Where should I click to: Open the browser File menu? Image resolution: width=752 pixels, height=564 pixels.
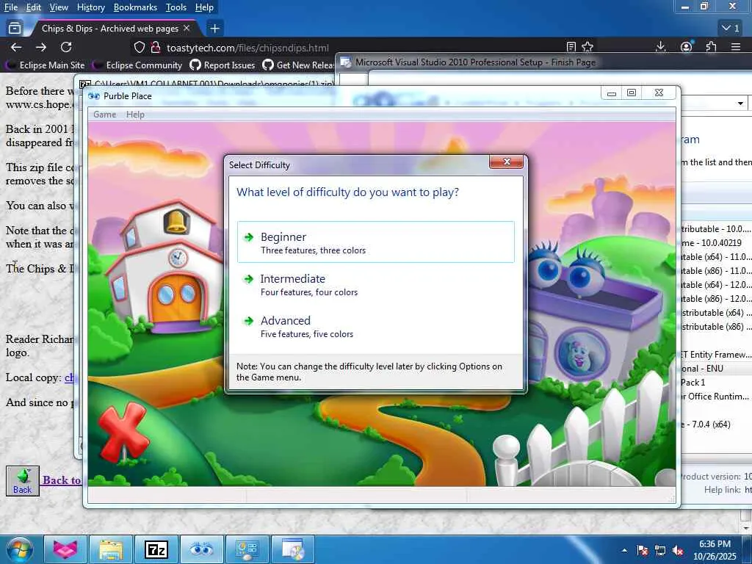[x=10, y=7]
